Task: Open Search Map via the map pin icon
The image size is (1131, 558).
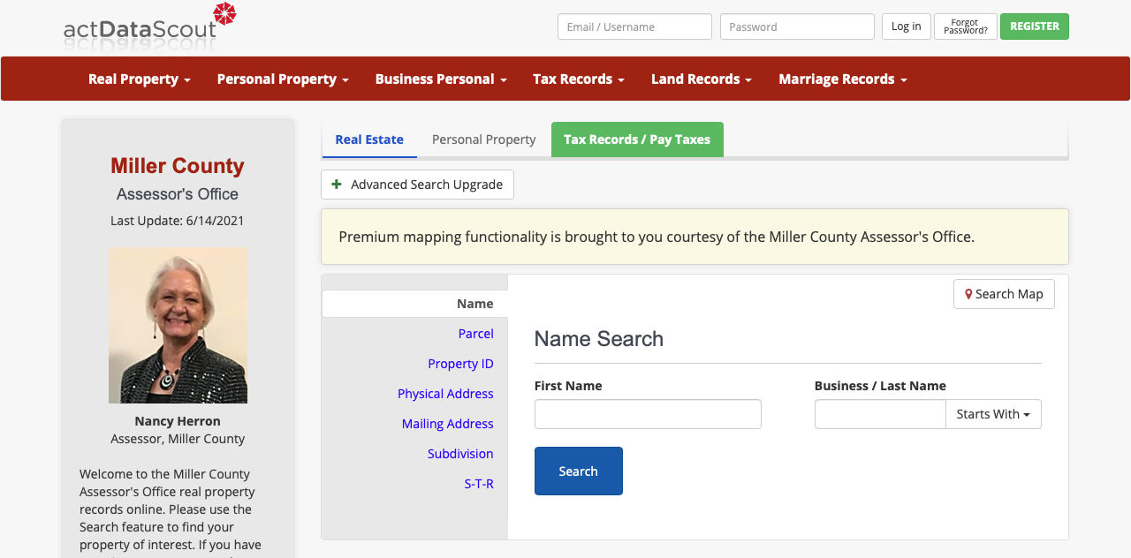Action: [968, 293]
